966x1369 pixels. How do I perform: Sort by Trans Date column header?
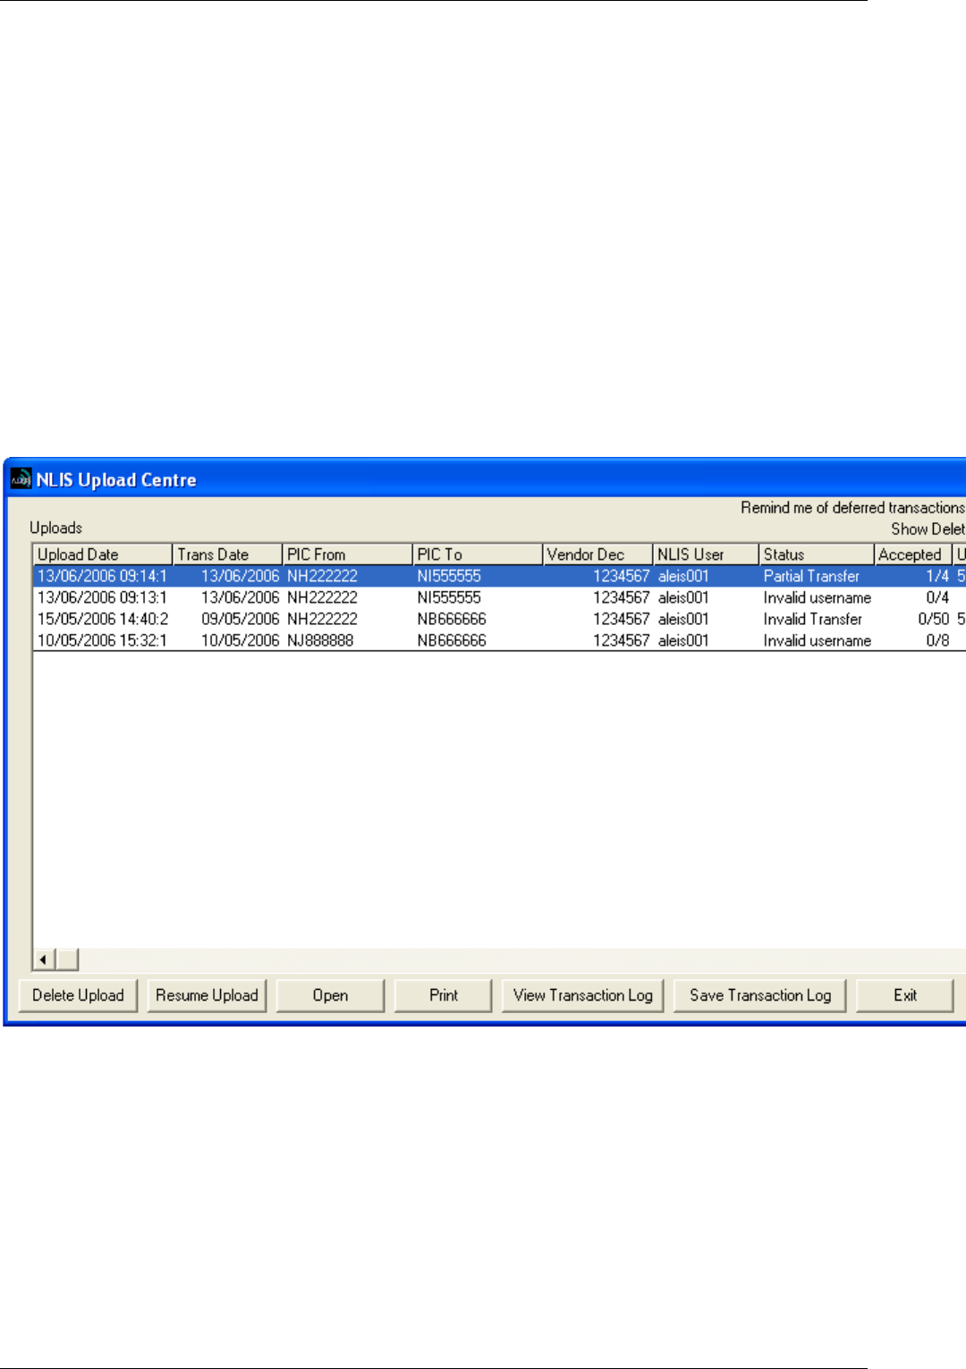227,554
